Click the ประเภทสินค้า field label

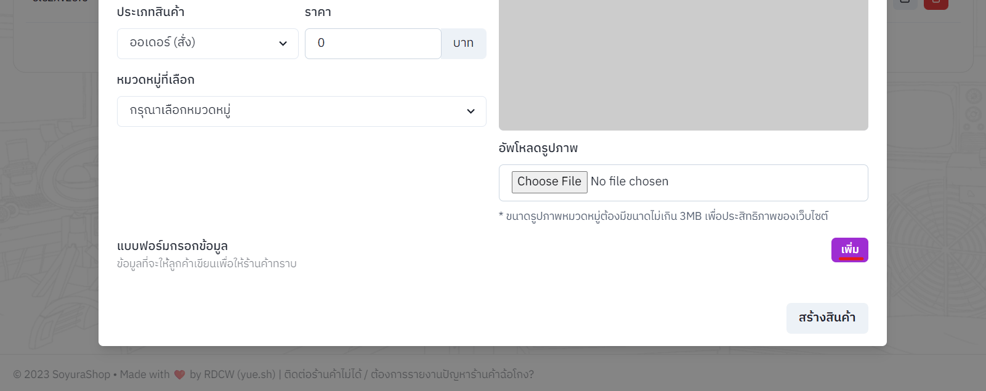pyautogui.click(x=151, y=12)
